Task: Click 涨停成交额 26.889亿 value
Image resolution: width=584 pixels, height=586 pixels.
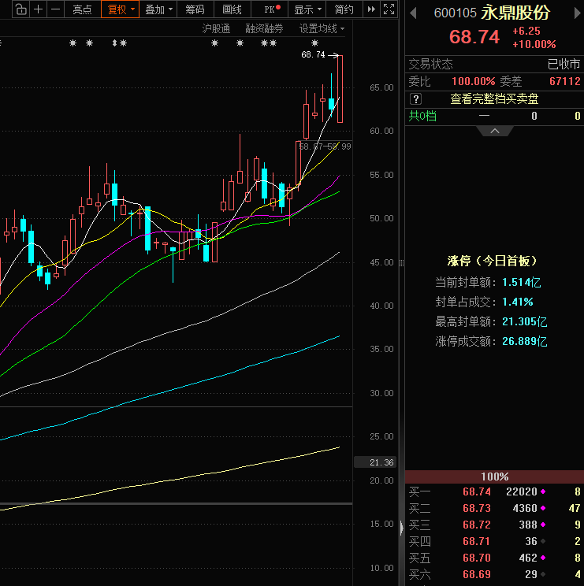Action: click(525, 341)
